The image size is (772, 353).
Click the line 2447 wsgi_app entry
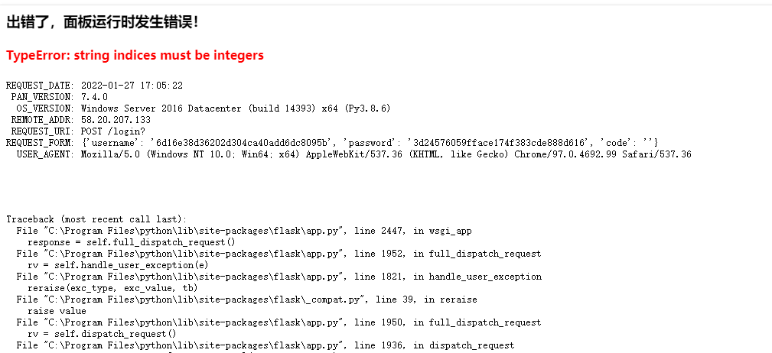click(x=244, y=231)
